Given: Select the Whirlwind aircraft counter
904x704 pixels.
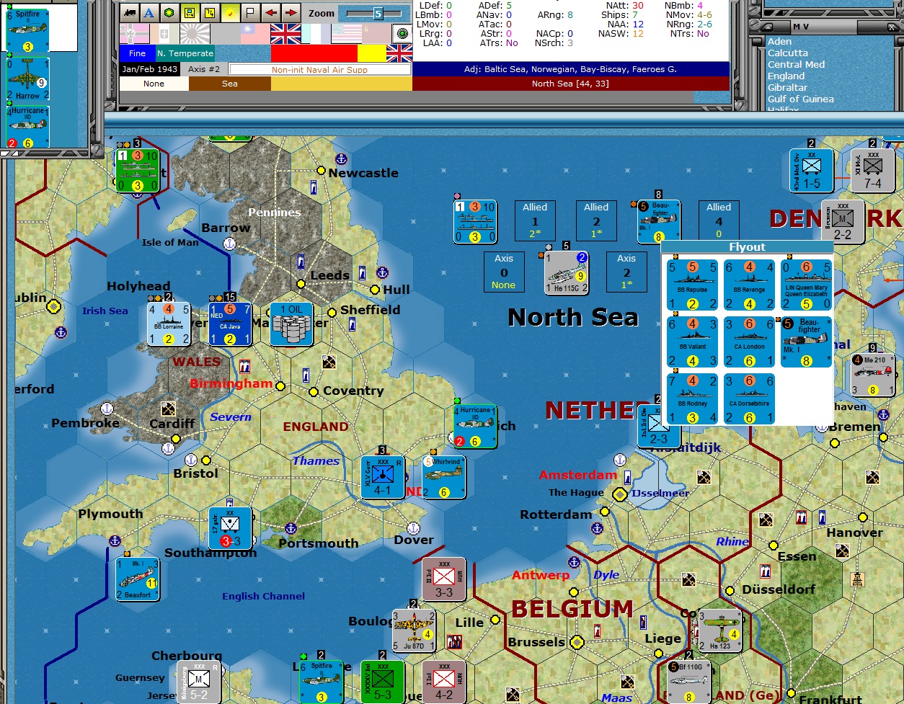Looking at the screenshot, I should tap(444, 477).
